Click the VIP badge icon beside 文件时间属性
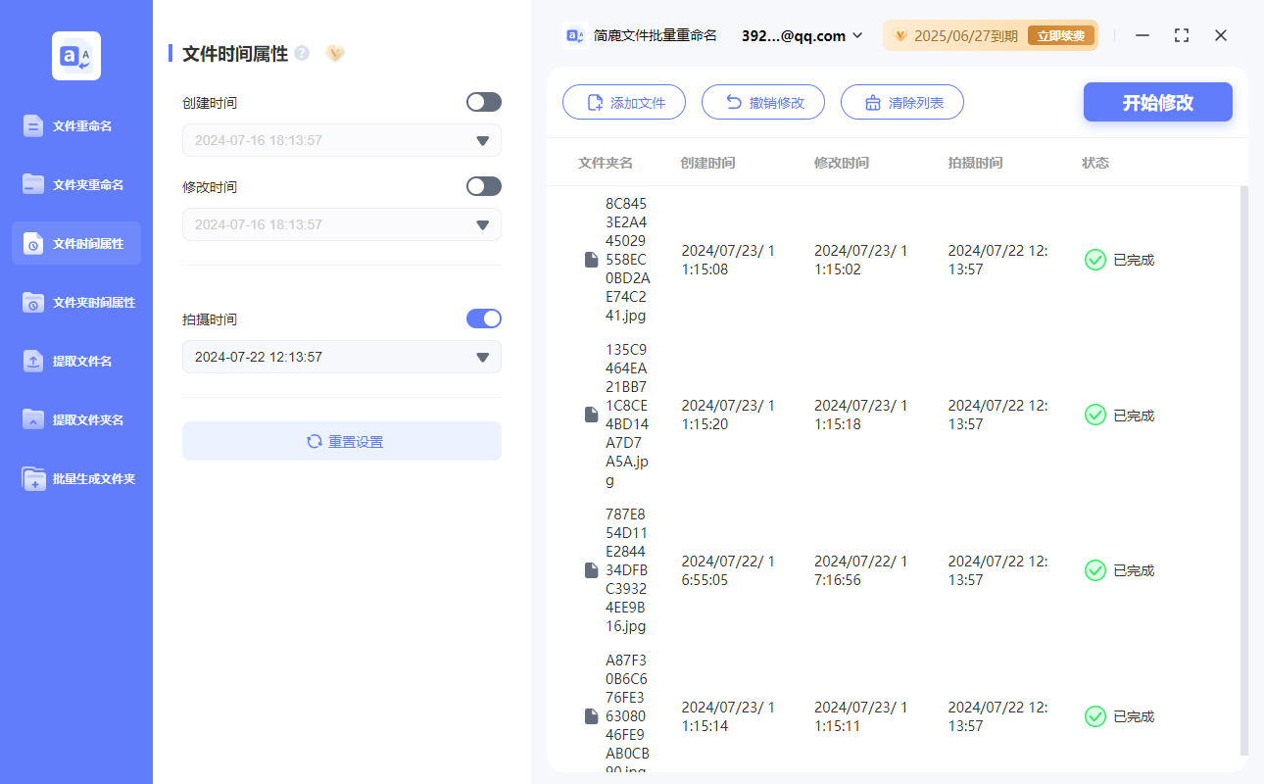Viewport: 1264px width, 784px height. [335, 53]
